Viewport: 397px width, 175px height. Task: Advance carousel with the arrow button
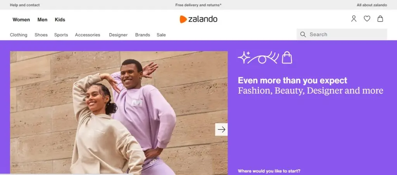point(221,129)
